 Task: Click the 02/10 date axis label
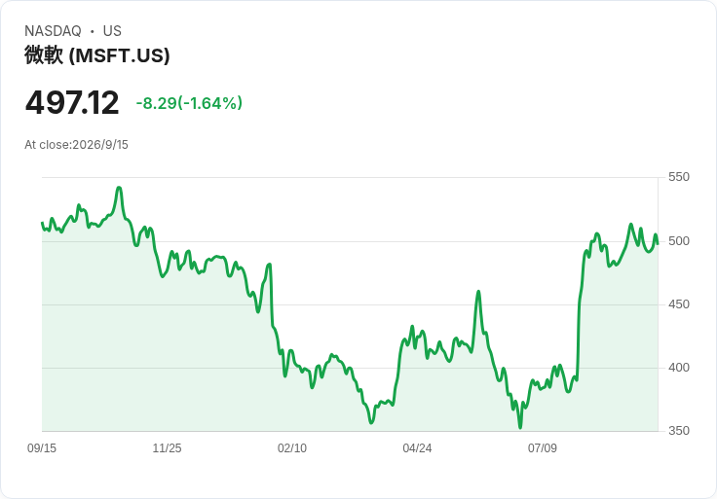coord(291,448)
